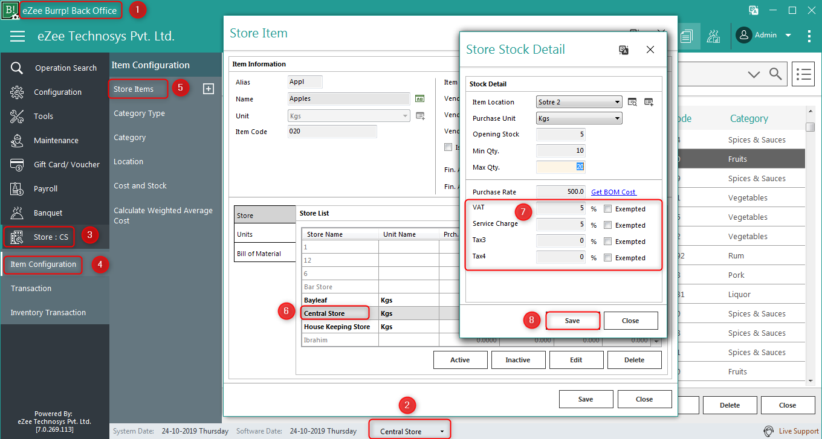This screenshot has width=822, height=439.
Task: Click the documents icon in top toolbar
Action: (685, 36)
